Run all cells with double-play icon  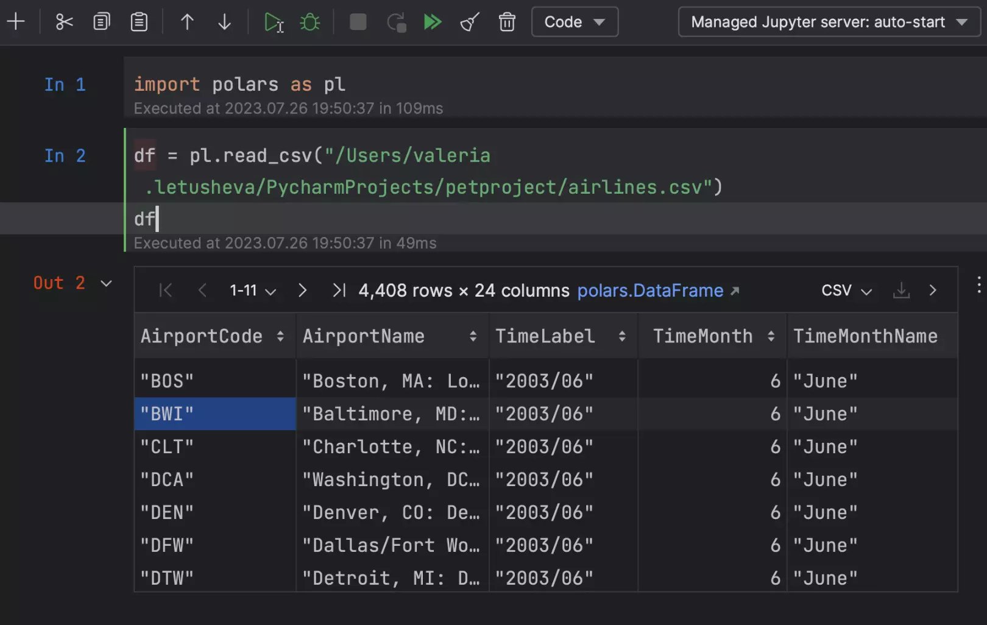(x=432, y=22)
